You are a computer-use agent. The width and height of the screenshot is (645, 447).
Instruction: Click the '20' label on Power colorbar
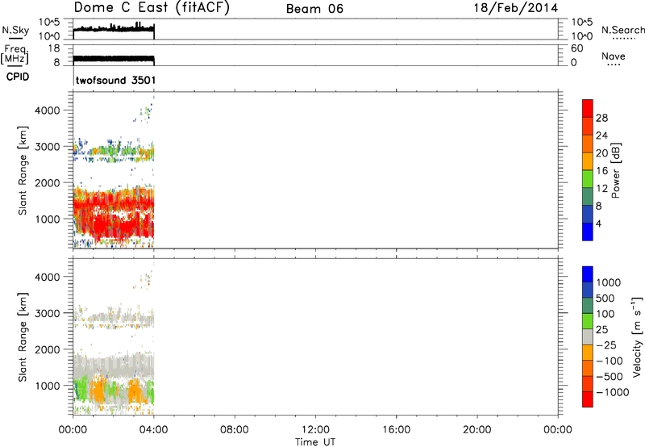(x=601, y=153)
